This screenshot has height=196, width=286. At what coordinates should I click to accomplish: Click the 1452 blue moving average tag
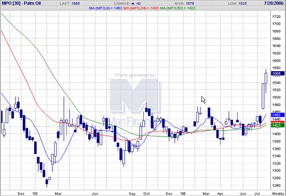pyautogui.click(x=278, y=115)
